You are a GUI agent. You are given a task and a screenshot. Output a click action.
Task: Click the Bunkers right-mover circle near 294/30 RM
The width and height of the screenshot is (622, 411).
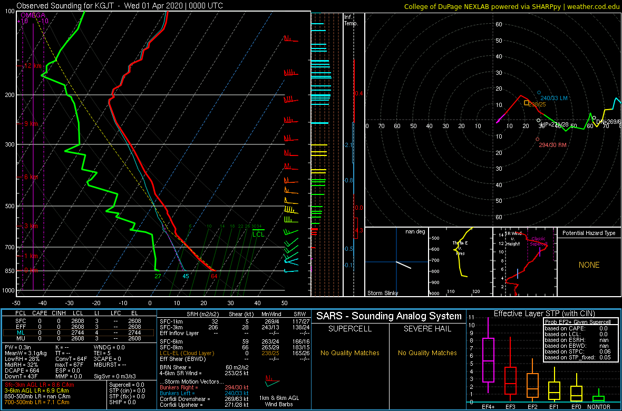[538, 139]
